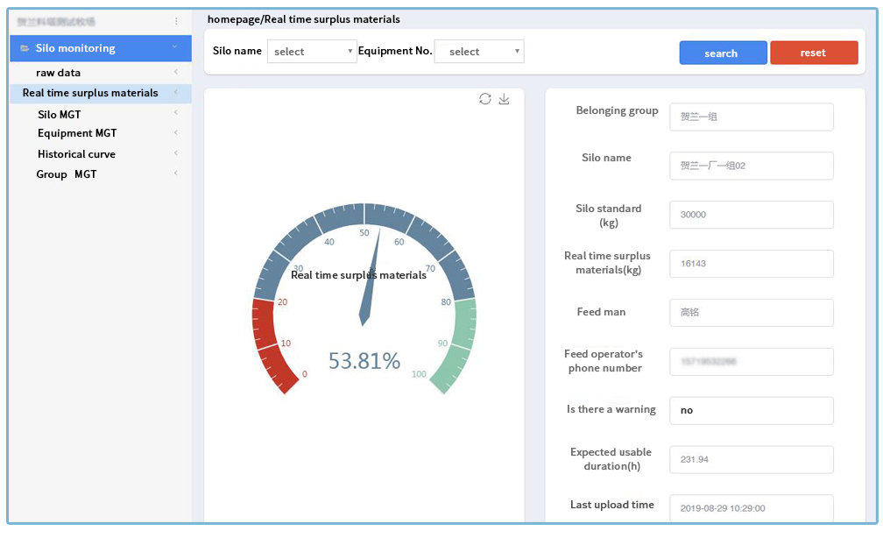Image resolution: width=883 pixels, height=538 pixels.
Task: Open Equipment MGT in sidebar
Action: [77, 133]
